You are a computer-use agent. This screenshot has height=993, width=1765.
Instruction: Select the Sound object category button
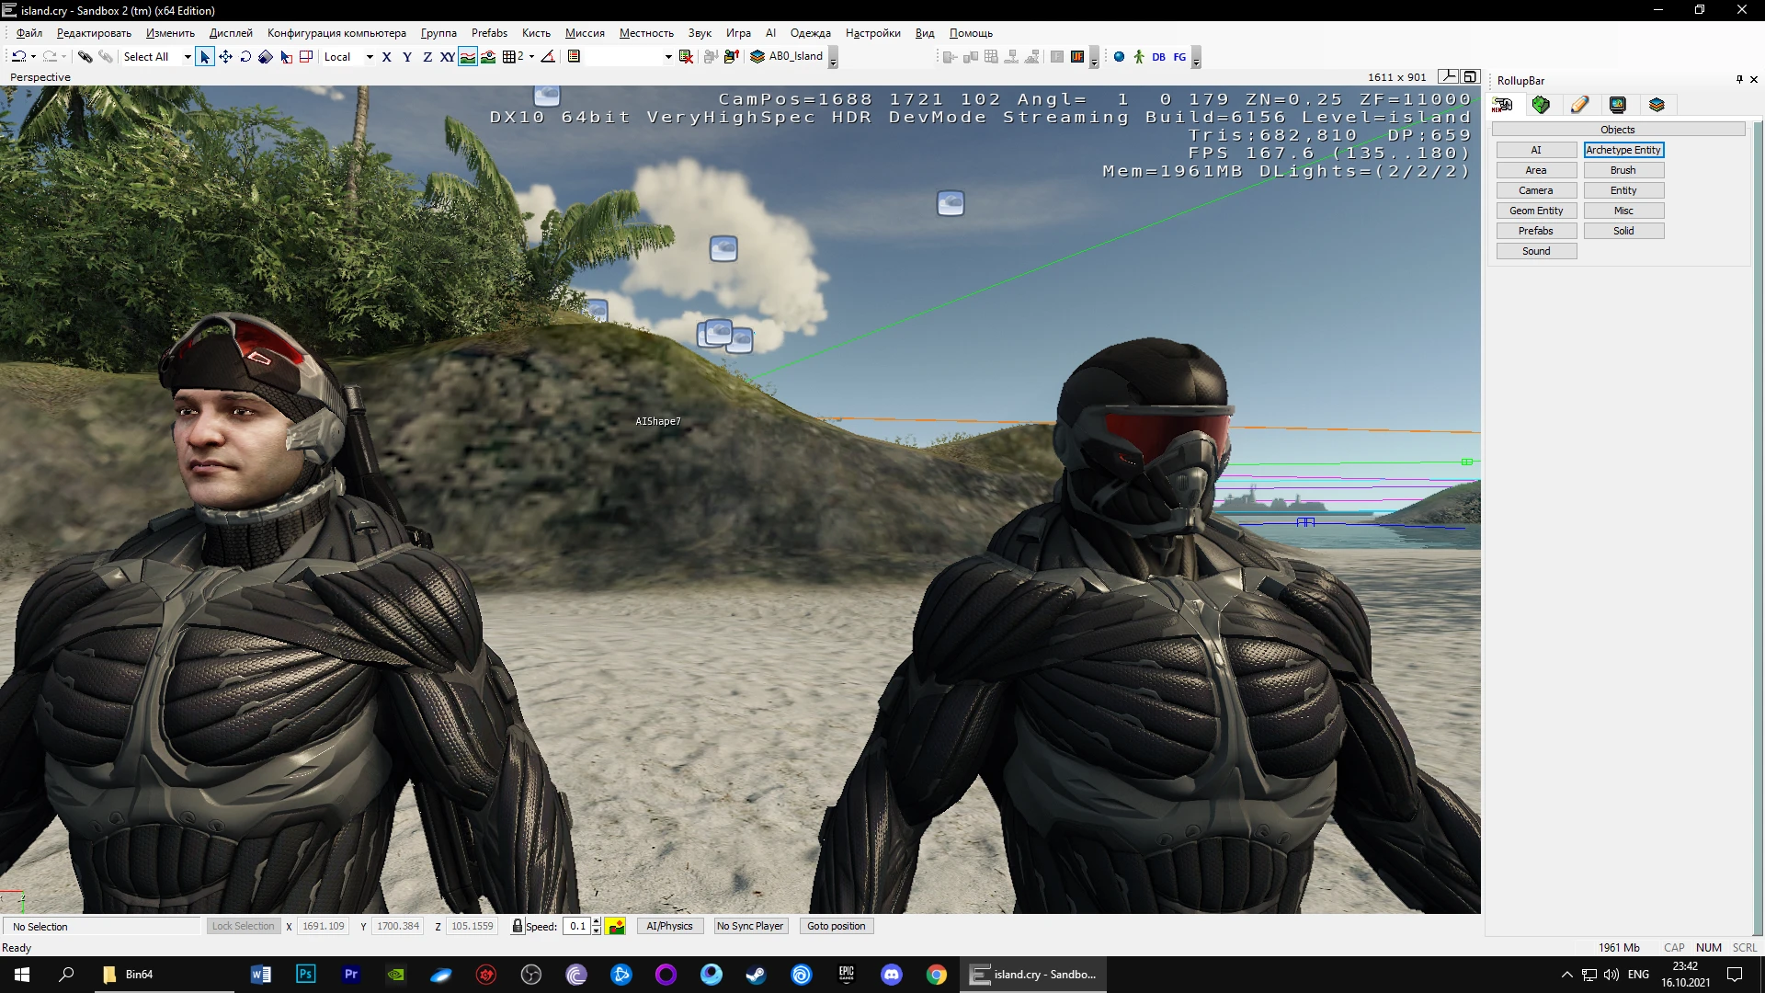click(x=1536, y=250)
